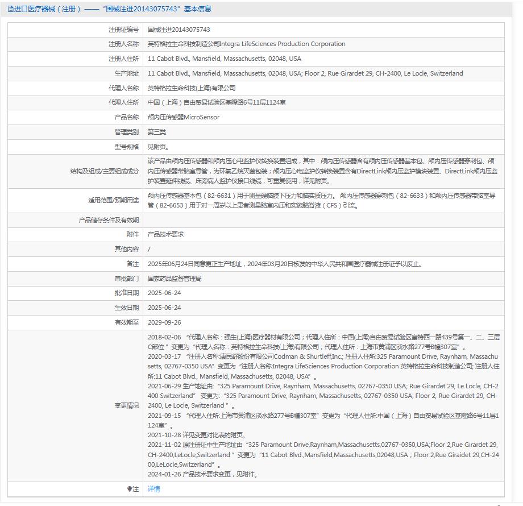
Task: Click the 审批部门 label
Action: (127, 279)
